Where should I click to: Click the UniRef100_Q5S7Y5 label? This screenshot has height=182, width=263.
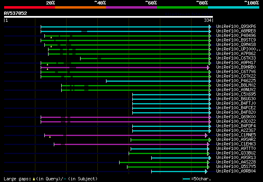coord(236,167)
